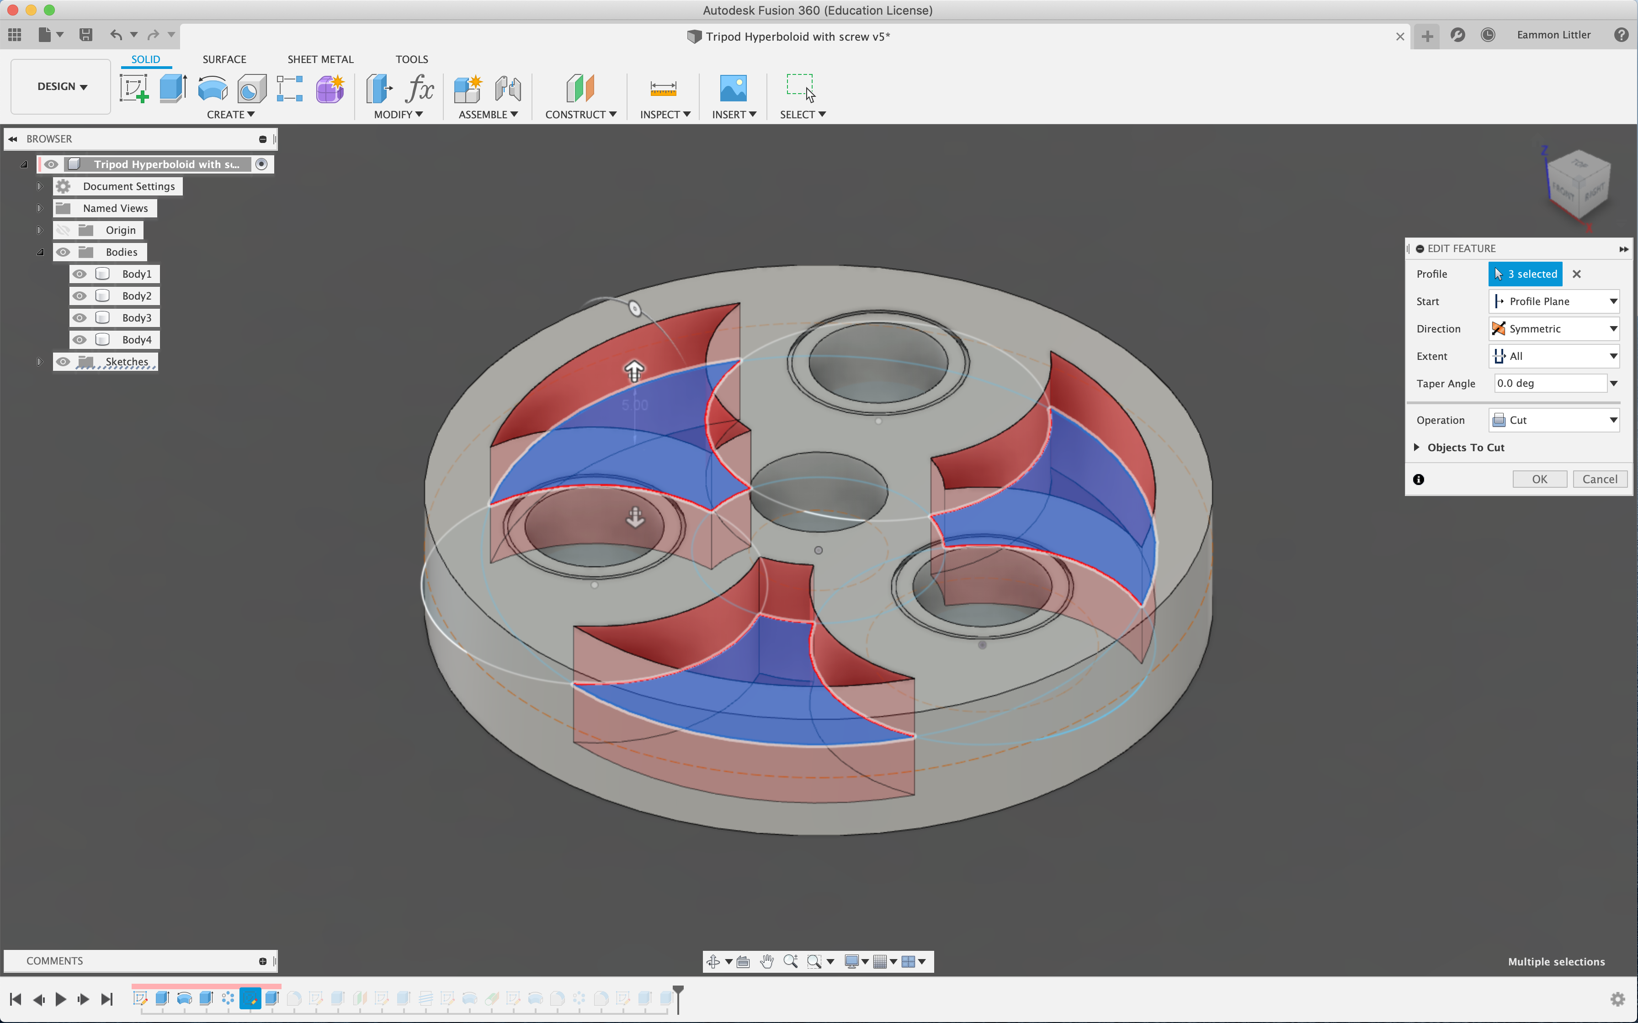Expand the Objects To Cut section
Viewport: 1638px width, 1023px height.
coord(1417,447)
